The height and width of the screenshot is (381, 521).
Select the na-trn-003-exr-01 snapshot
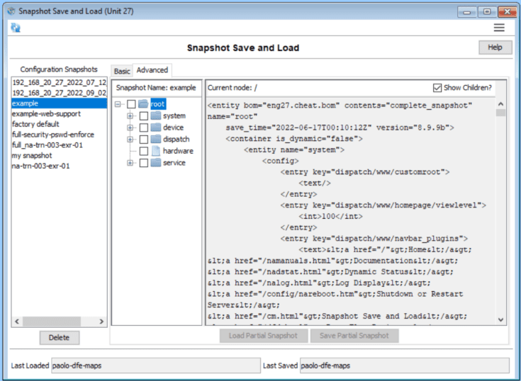[x=59, y=166]
